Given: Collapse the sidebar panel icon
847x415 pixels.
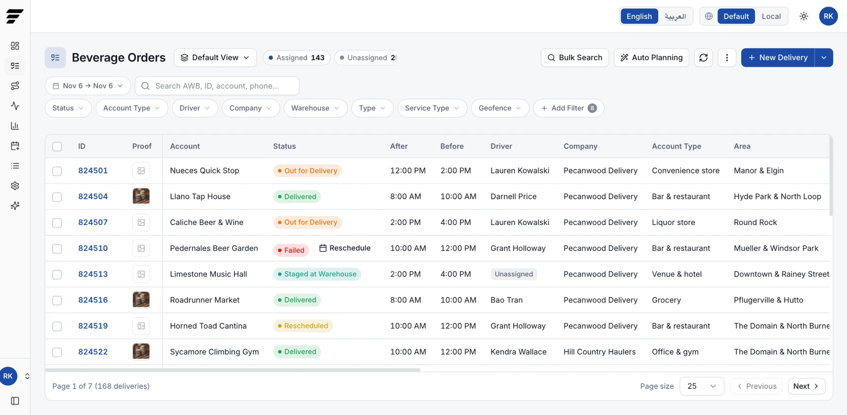Looking at the screenshot, I should pos(15,401).
